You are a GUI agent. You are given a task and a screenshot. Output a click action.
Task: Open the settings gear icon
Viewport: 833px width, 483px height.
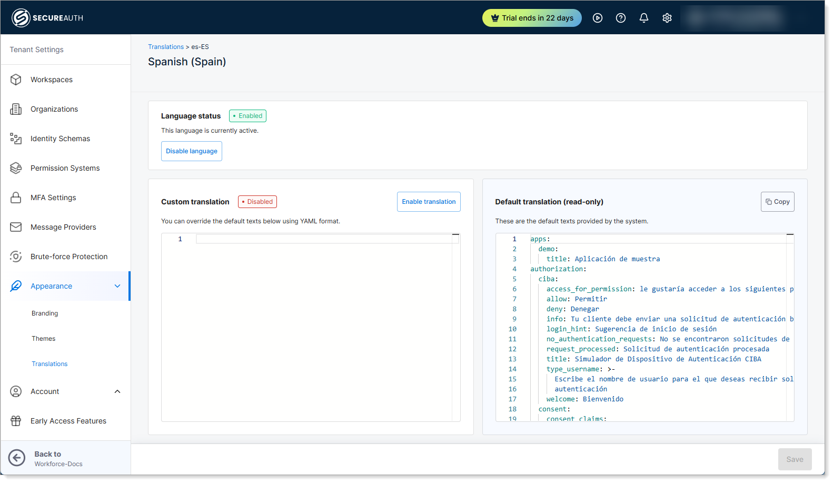tap(667, 18)
